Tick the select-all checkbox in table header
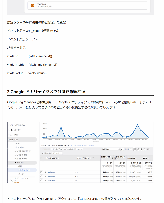Image resolution: width=164 pixels, height=203 pixels. pos(41,158)
